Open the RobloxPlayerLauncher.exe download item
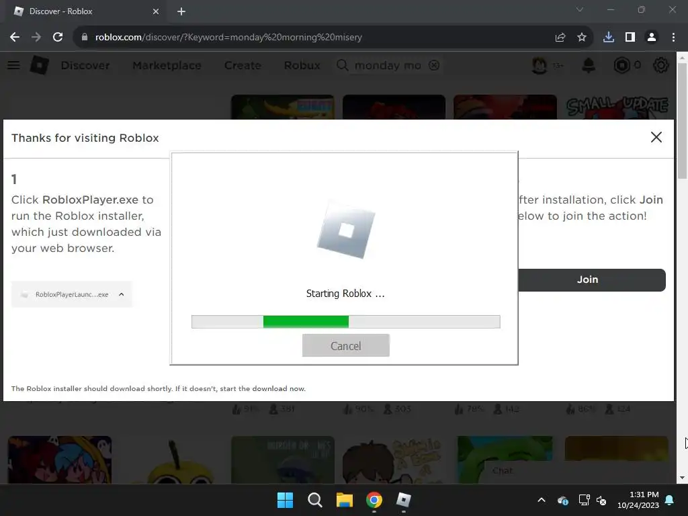Screen dimensions: 688x516 tap(71, 294)
